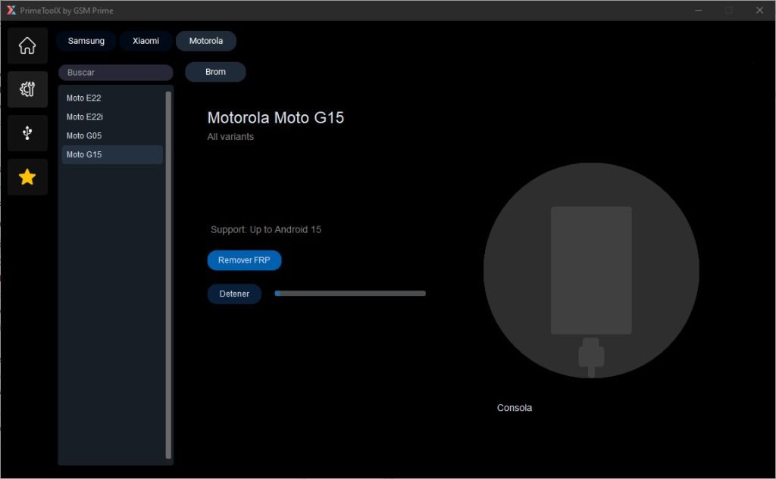This screenshot has height=479, width=776.
Task: Click the USB cable plug graphic
Action: (x=591, y=356)
